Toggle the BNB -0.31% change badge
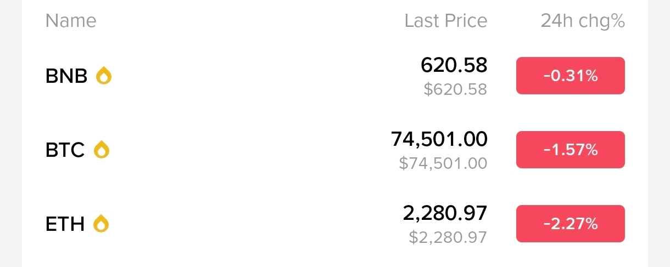 tap(570, 76)
